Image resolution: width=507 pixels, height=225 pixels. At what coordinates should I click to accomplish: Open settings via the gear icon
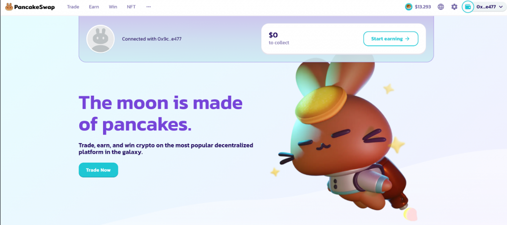(x=455, y=7)
